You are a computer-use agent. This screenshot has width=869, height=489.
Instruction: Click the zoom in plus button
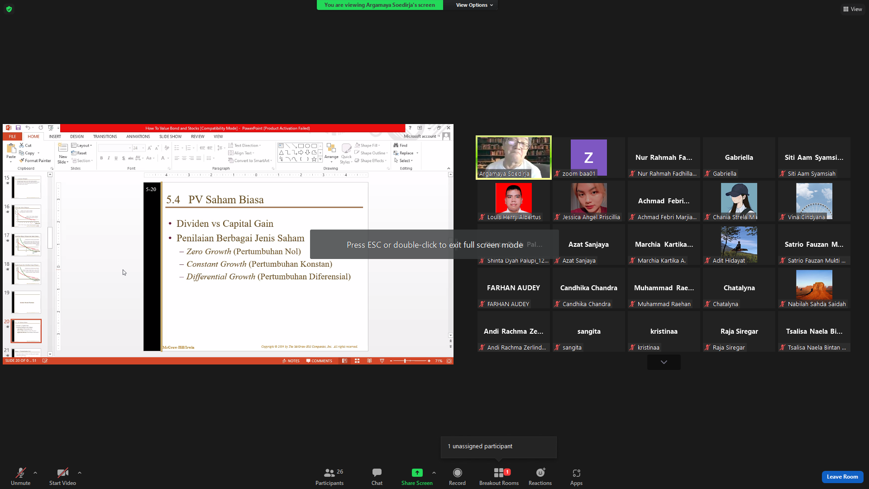[429, 361]
